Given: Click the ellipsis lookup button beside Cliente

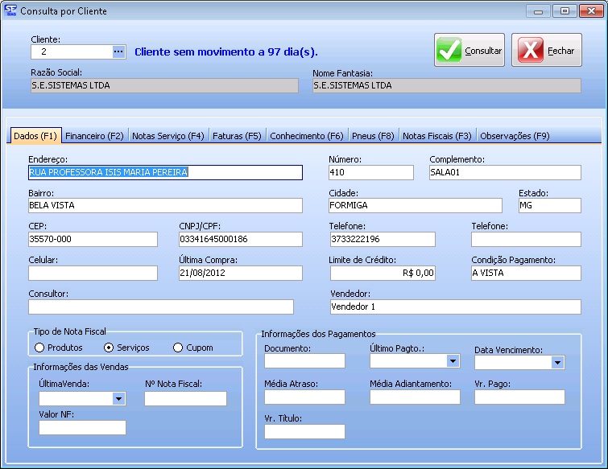Looking at the screenshot, I should (118, 51).
